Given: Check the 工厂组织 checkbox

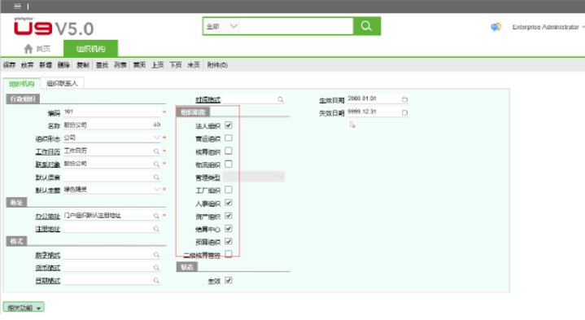Looking at the screenshot, I should pyautogui.click(x=229, y=190).
